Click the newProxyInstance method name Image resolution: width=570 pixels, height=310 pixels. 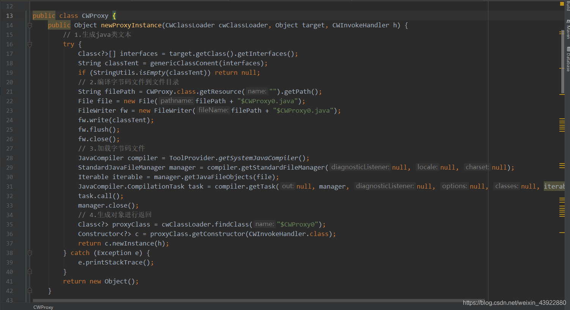click(131, 25)
